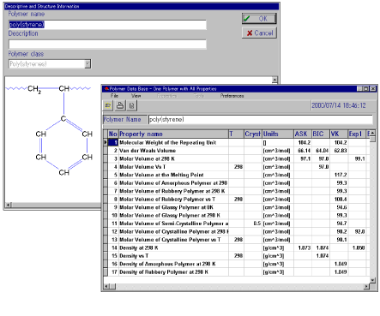Click the ASK value 1.073 for Density
380x316 pixels.
pyautogui.click(x=305, y=247)
